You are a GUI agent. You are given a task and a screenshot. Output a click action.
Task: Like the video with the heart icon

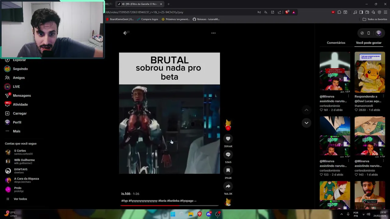point(228,139)
